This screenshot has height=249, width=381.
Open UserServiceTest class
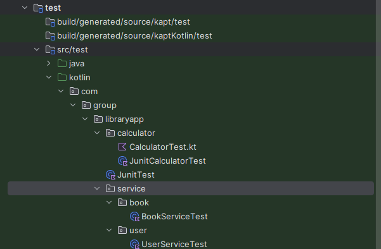[x=174, y=244]
